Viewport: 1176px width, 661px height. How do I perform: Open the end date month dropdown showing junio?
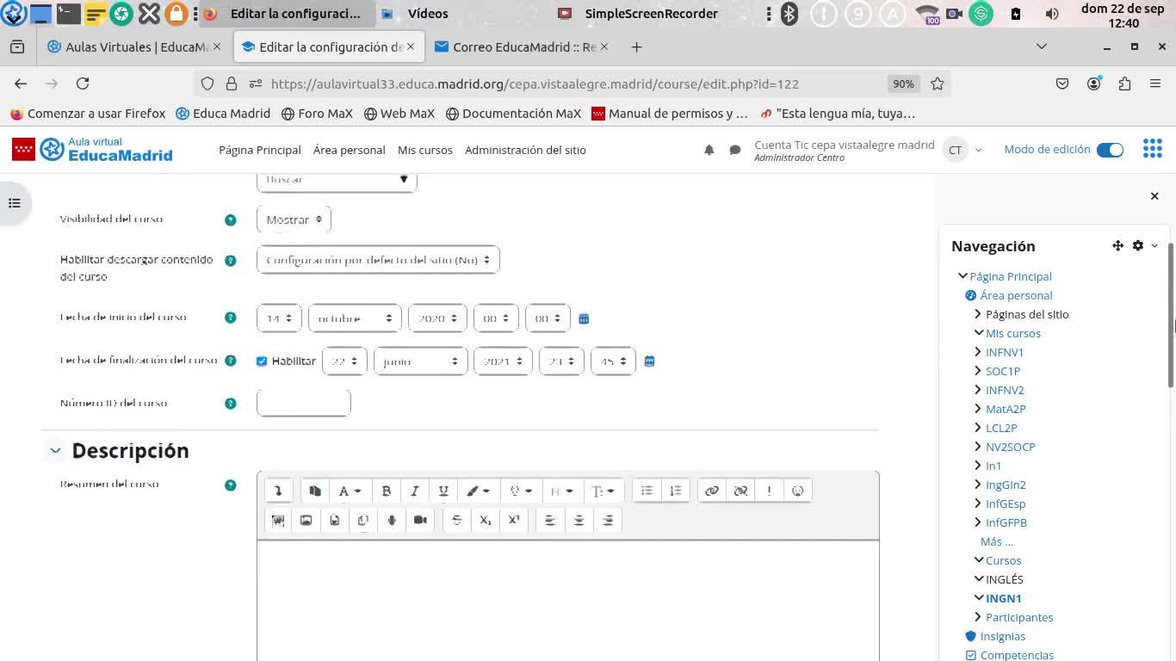(x=420, y=361)
